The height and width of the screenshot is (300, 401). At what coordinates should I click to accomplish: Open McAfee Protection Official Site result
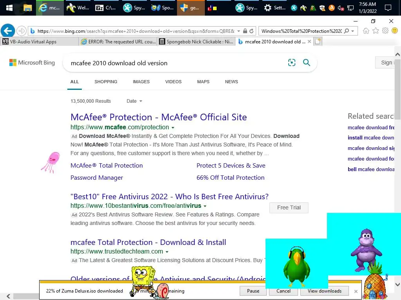coord(159,117)
